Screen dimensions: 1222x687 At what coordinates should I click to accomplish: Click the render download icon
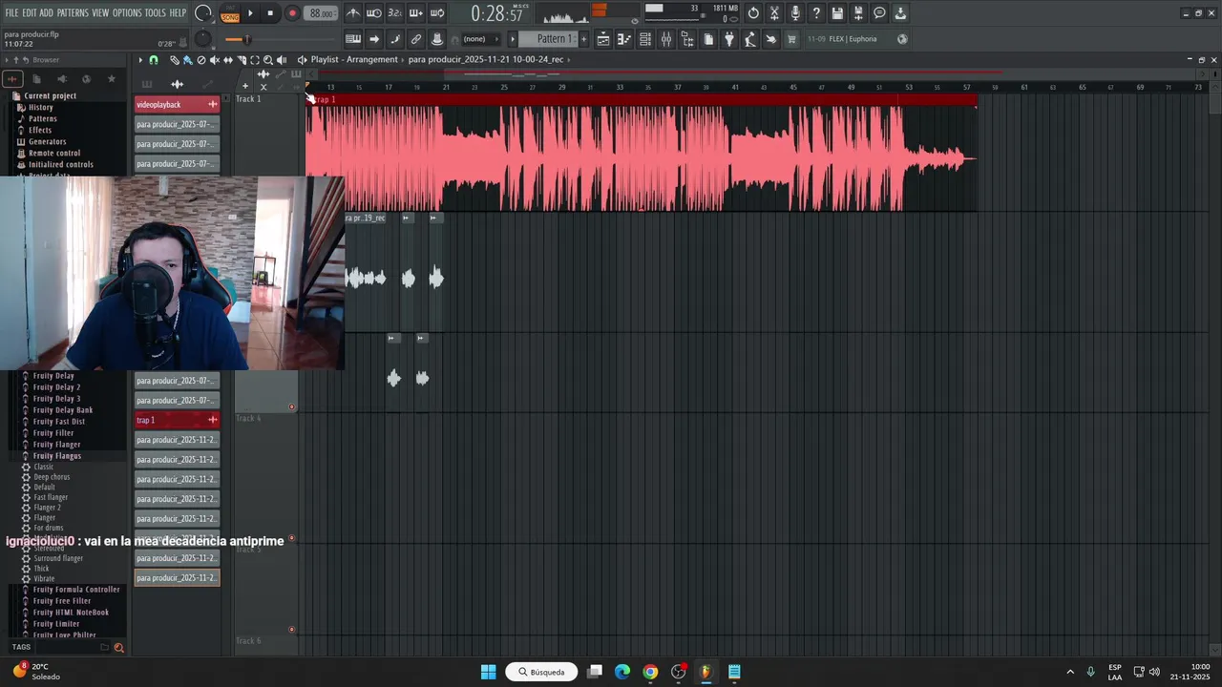[x=900, y=13]
